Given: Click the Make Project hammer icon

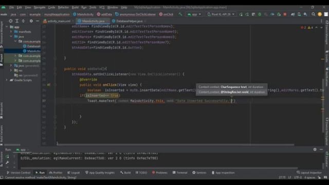Looking at the screenshot, I should [180, 14].
